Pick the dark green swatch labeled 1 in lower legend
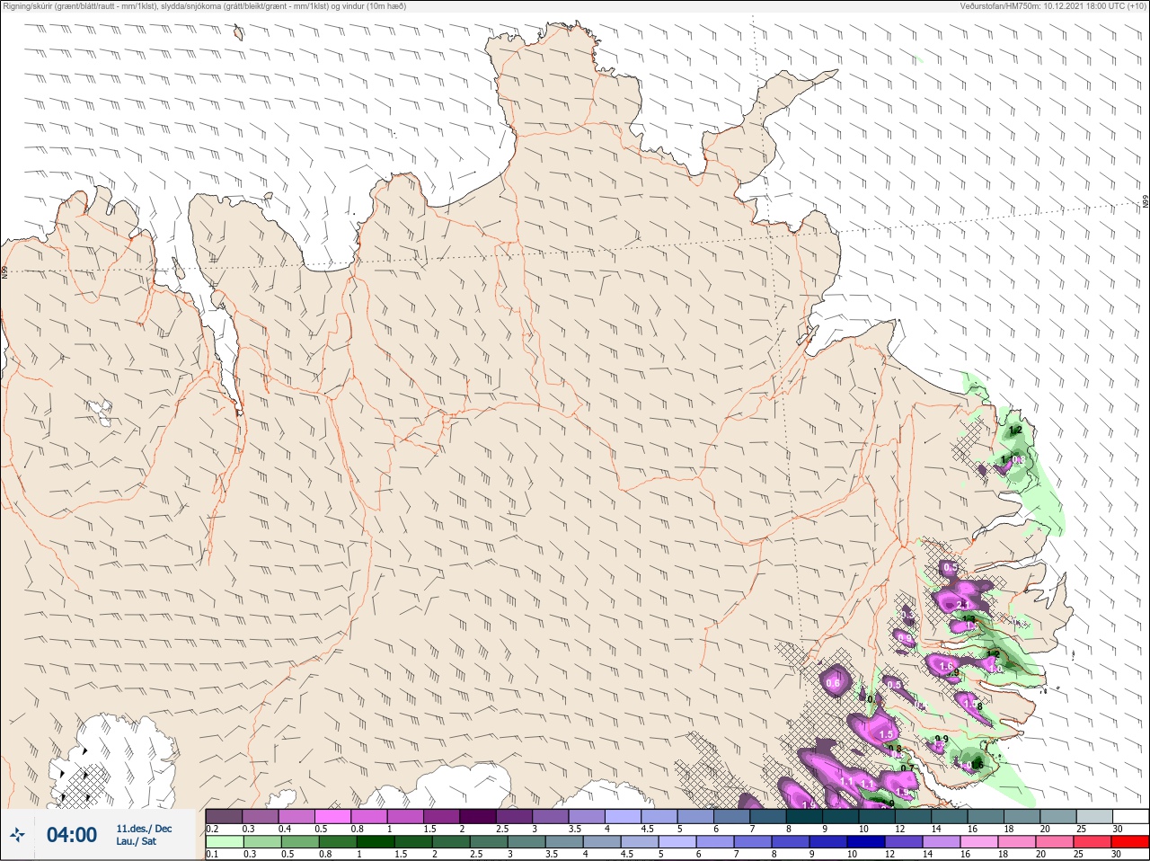 point(375,842)
